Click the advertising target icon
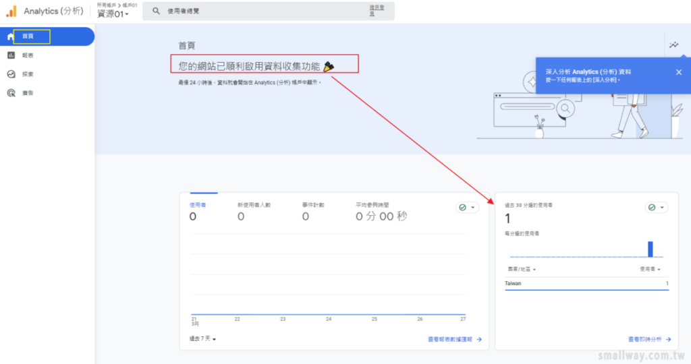 pos(11,93)
